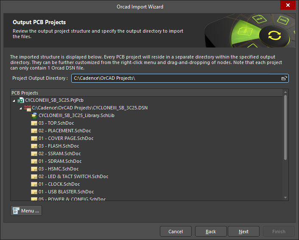Click the schematic icon beside 02 - SSRAM.SchDoc
The height and width of the screenshot is (240, 299).
[x=34, y=153]
